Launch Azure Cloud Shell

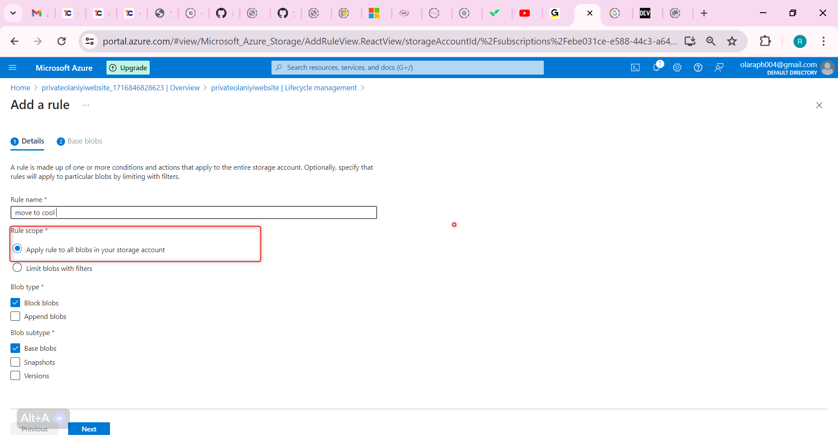tap(635, 68)
